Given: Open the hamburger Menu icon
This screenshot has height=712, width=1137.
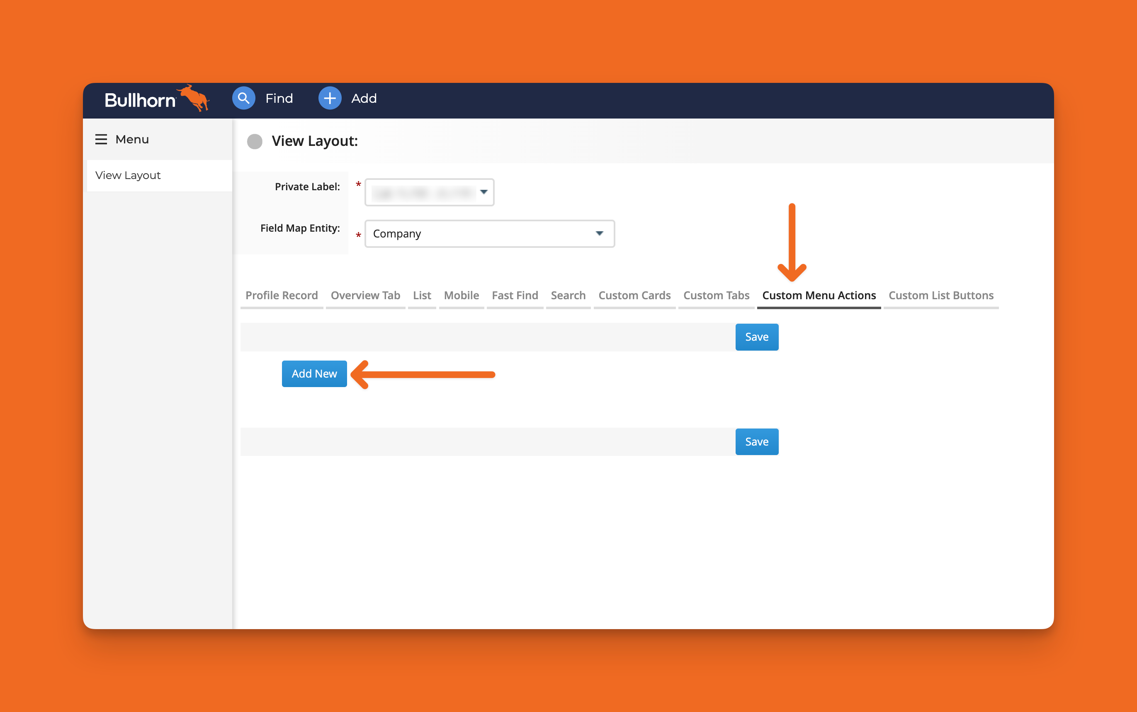Looking at the screenshot, I should pos(101,139).
